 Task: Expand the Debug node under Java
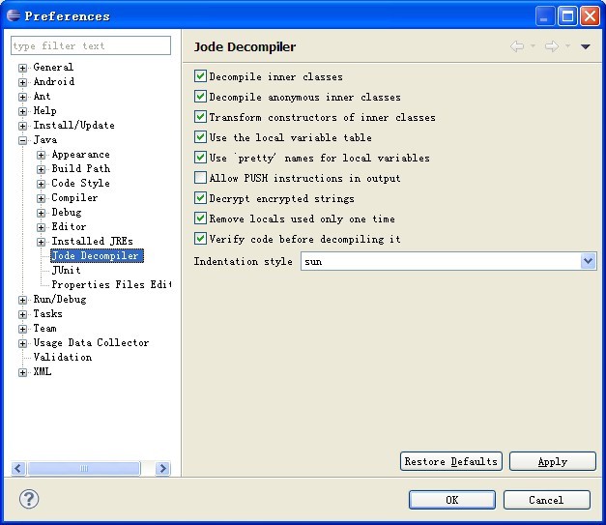41,213
